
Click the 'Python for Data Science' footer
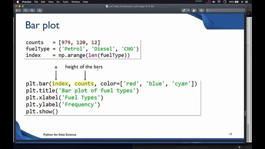(60, 135)
